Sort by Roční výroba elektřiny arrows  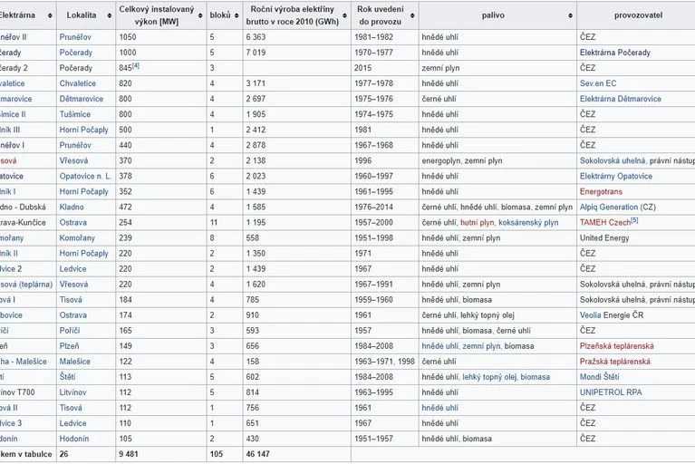345,15
